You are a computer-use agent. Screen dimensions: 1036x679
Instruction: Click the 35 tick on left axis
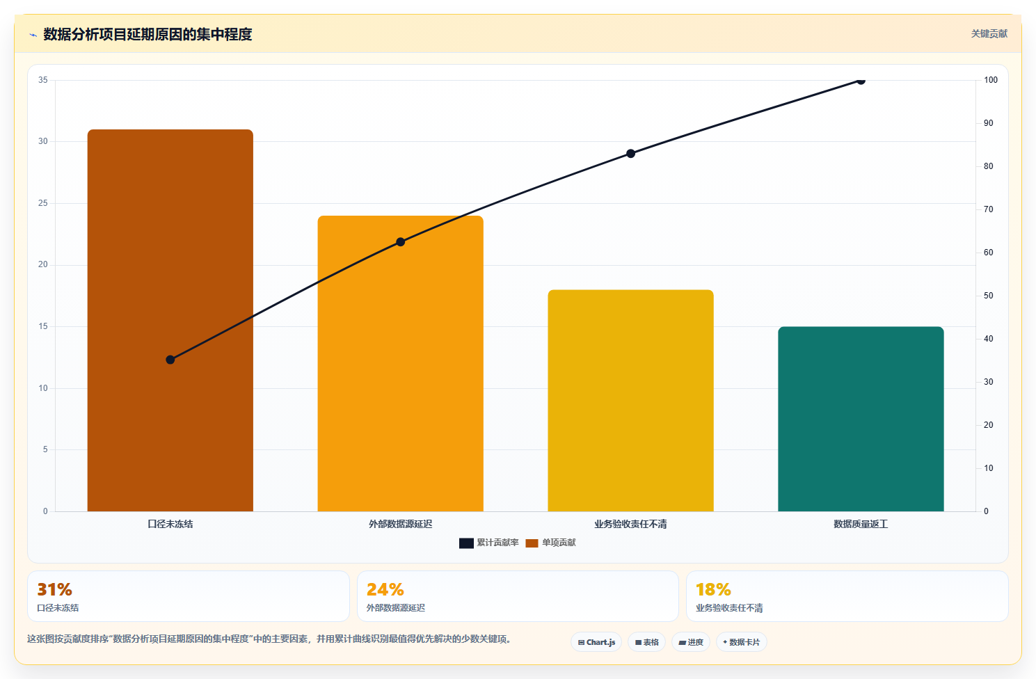click(43, 80)
